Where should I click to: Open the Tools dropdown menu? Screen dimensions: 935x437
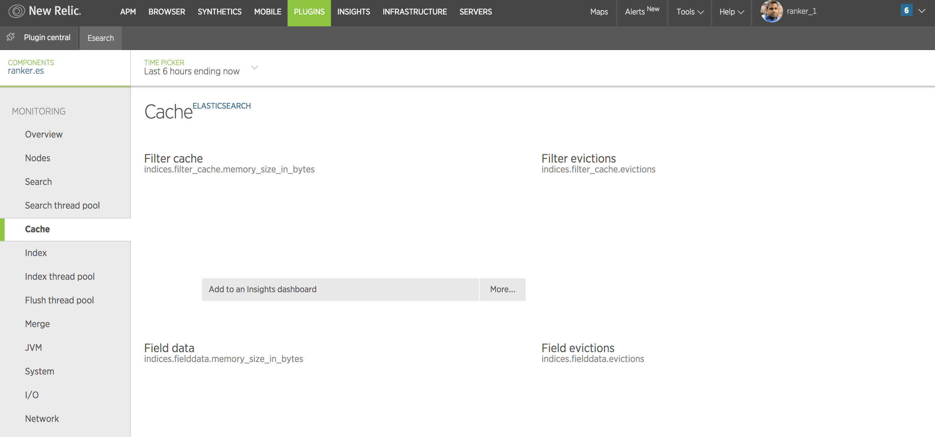point(690,12)
